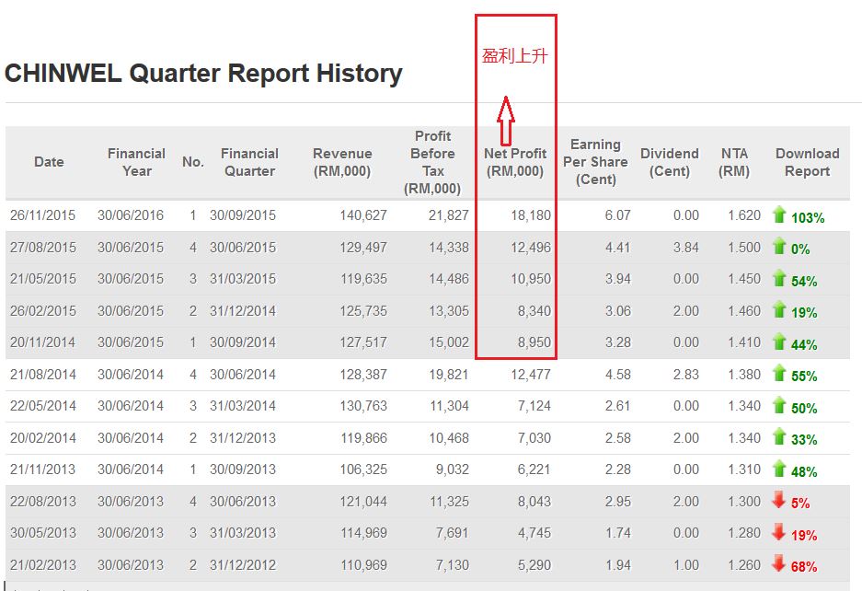Select net profit value 18,180
The width and height of the screenshot is (862, 591).
(531, 215)
